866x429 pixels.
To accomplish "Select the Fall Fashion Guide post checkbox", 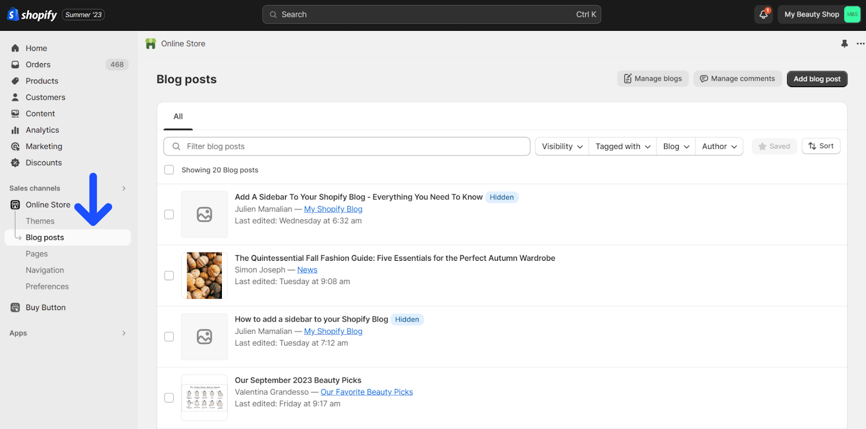I will (x=169, y=275).
